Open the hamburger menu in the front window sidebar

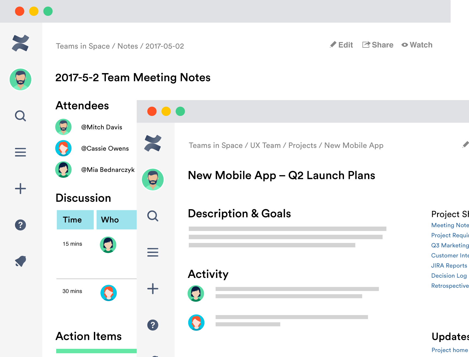point(153,252)
